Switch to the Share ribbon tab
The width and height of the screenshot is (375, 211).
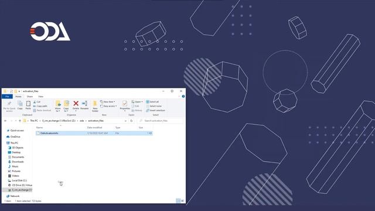tap(30, 96)
